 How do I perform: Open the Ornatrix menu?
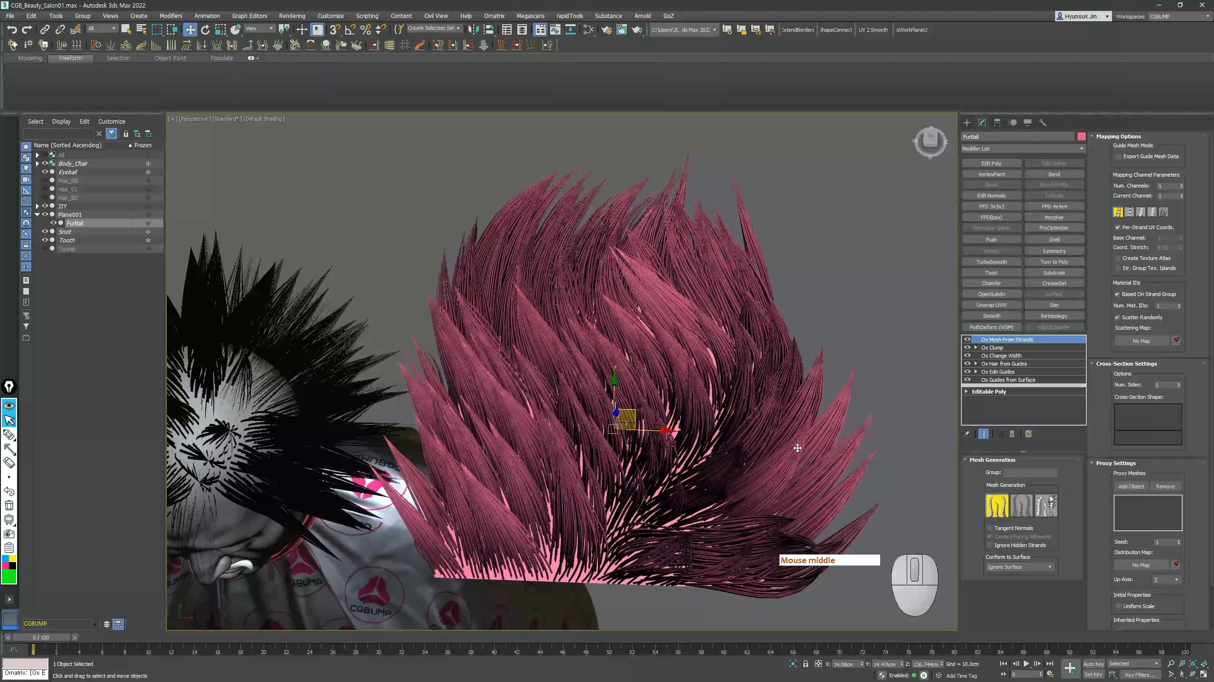[x=494, y=16]
